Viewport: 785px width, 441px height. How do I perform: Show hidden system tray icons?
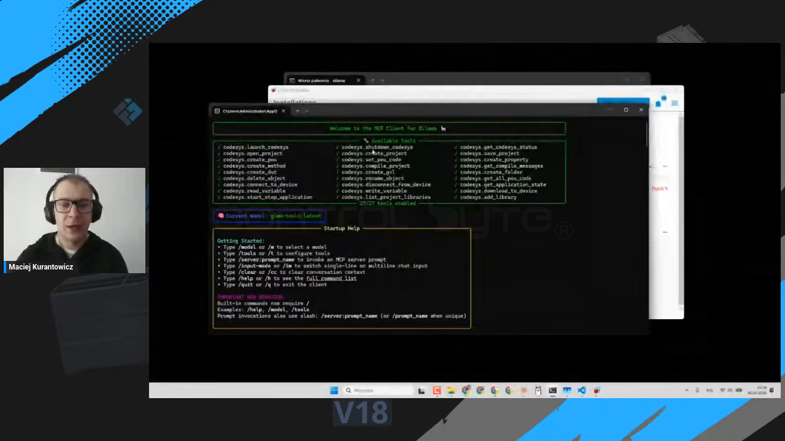(x=687, y=390)
